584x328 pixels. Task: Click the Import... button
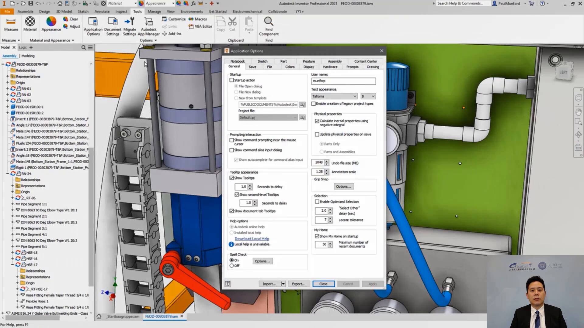(x=269, y=284)
